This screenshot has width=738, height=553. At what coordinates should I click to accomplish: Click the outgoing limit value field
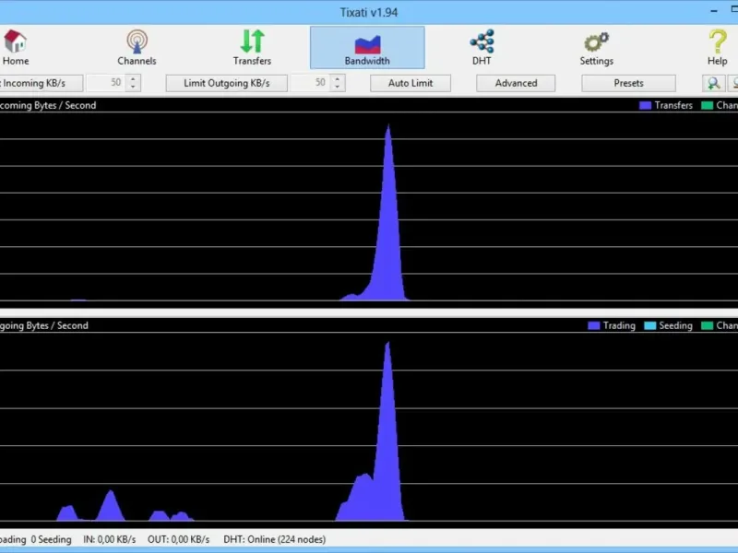pyautogui.click(x=311, y=83)
